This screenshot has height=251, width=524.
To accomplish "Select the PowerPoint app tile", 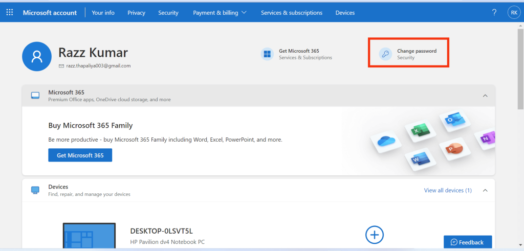I will (454, 149).
